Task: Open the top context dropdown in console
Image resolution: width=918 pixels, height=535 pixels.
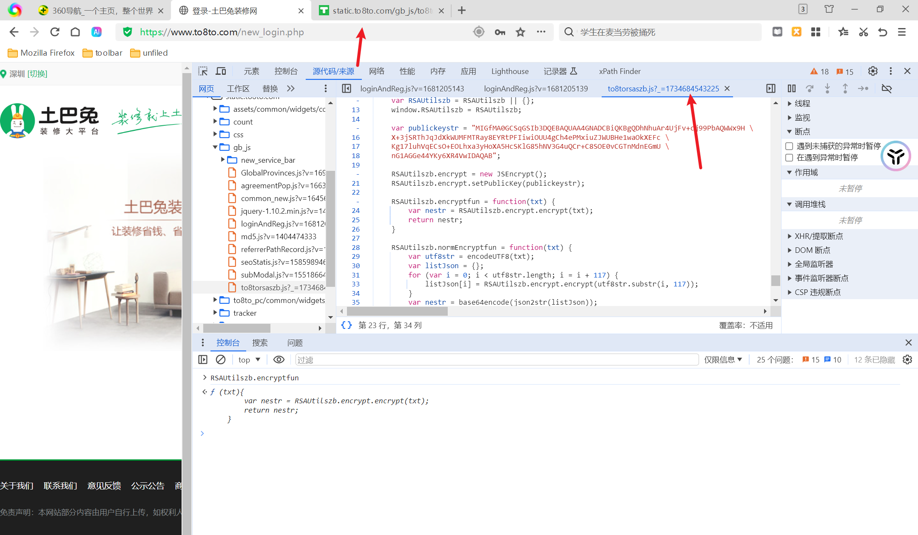Action: pyautogui.click(x=249, y=359)
